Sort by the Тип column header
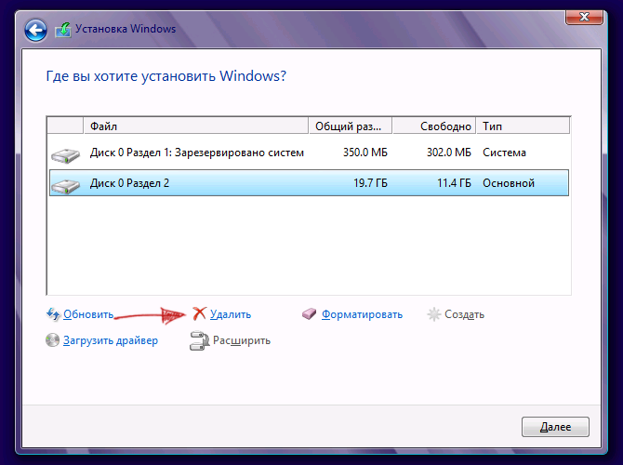 point(523,126)
